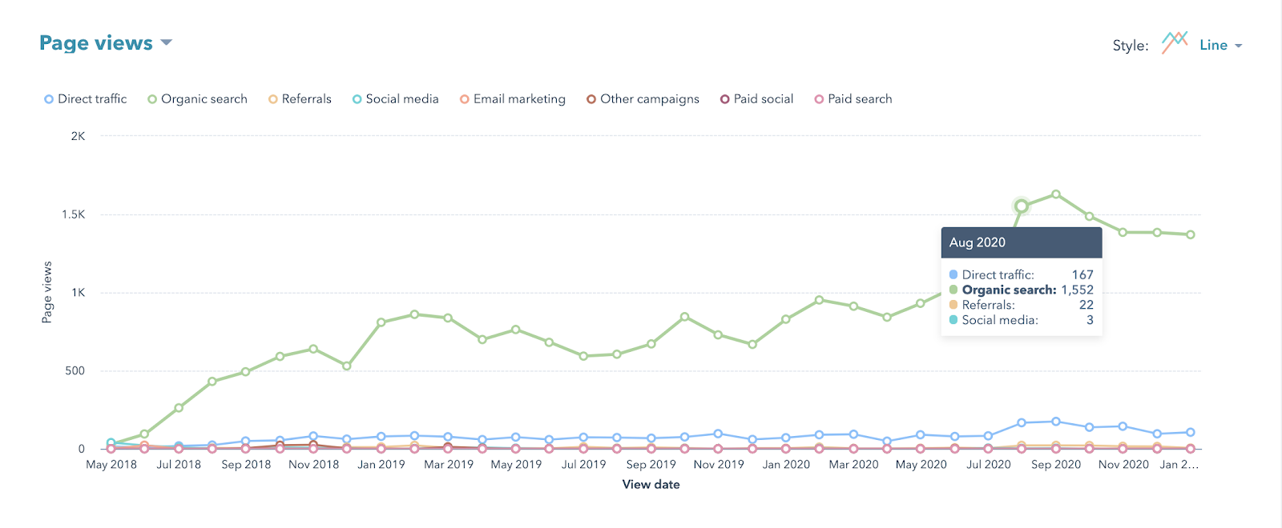
Task: Click the line chart style icon beside Style
Action: point(1173,42)
